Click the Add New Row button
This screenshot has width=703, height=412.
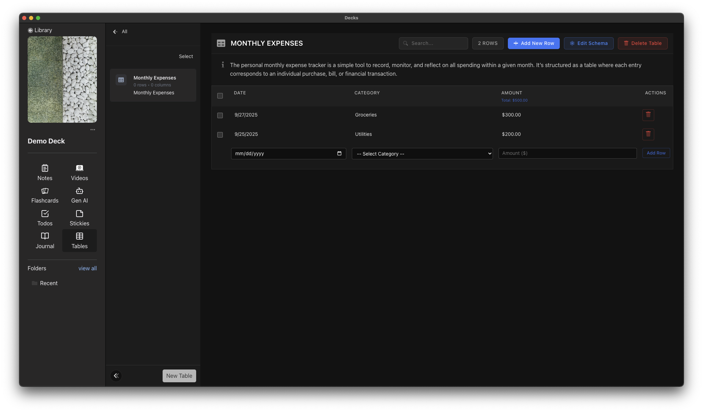point(533,43)
